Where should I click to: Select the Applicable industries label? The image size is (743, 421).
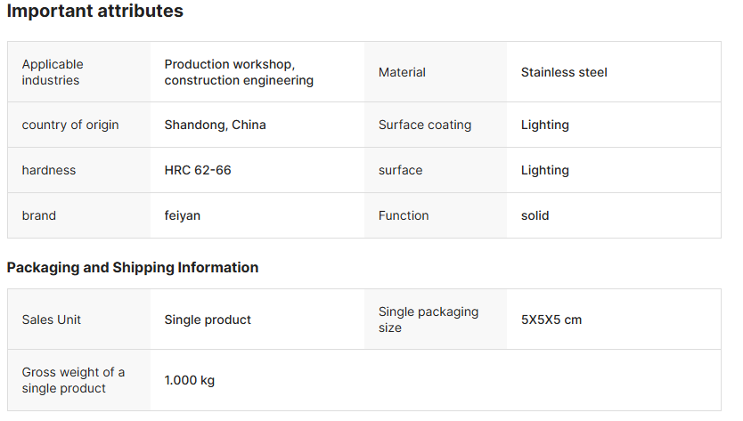[53, 72]
